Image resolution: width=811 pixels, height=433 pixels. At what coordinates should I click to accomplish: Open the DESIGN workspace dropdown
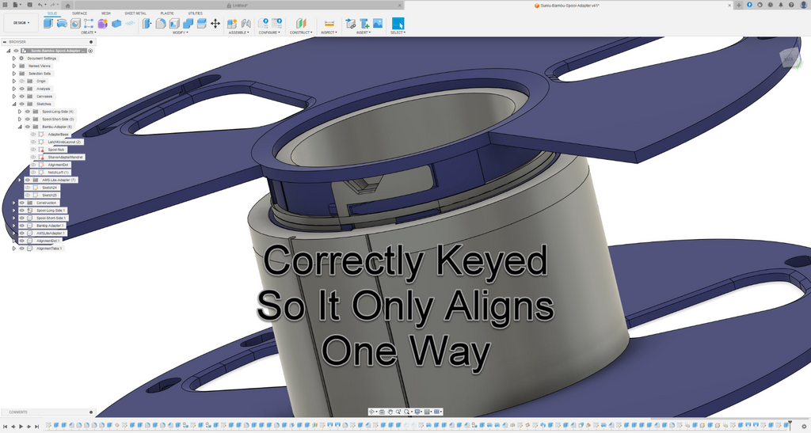[21, 23]
